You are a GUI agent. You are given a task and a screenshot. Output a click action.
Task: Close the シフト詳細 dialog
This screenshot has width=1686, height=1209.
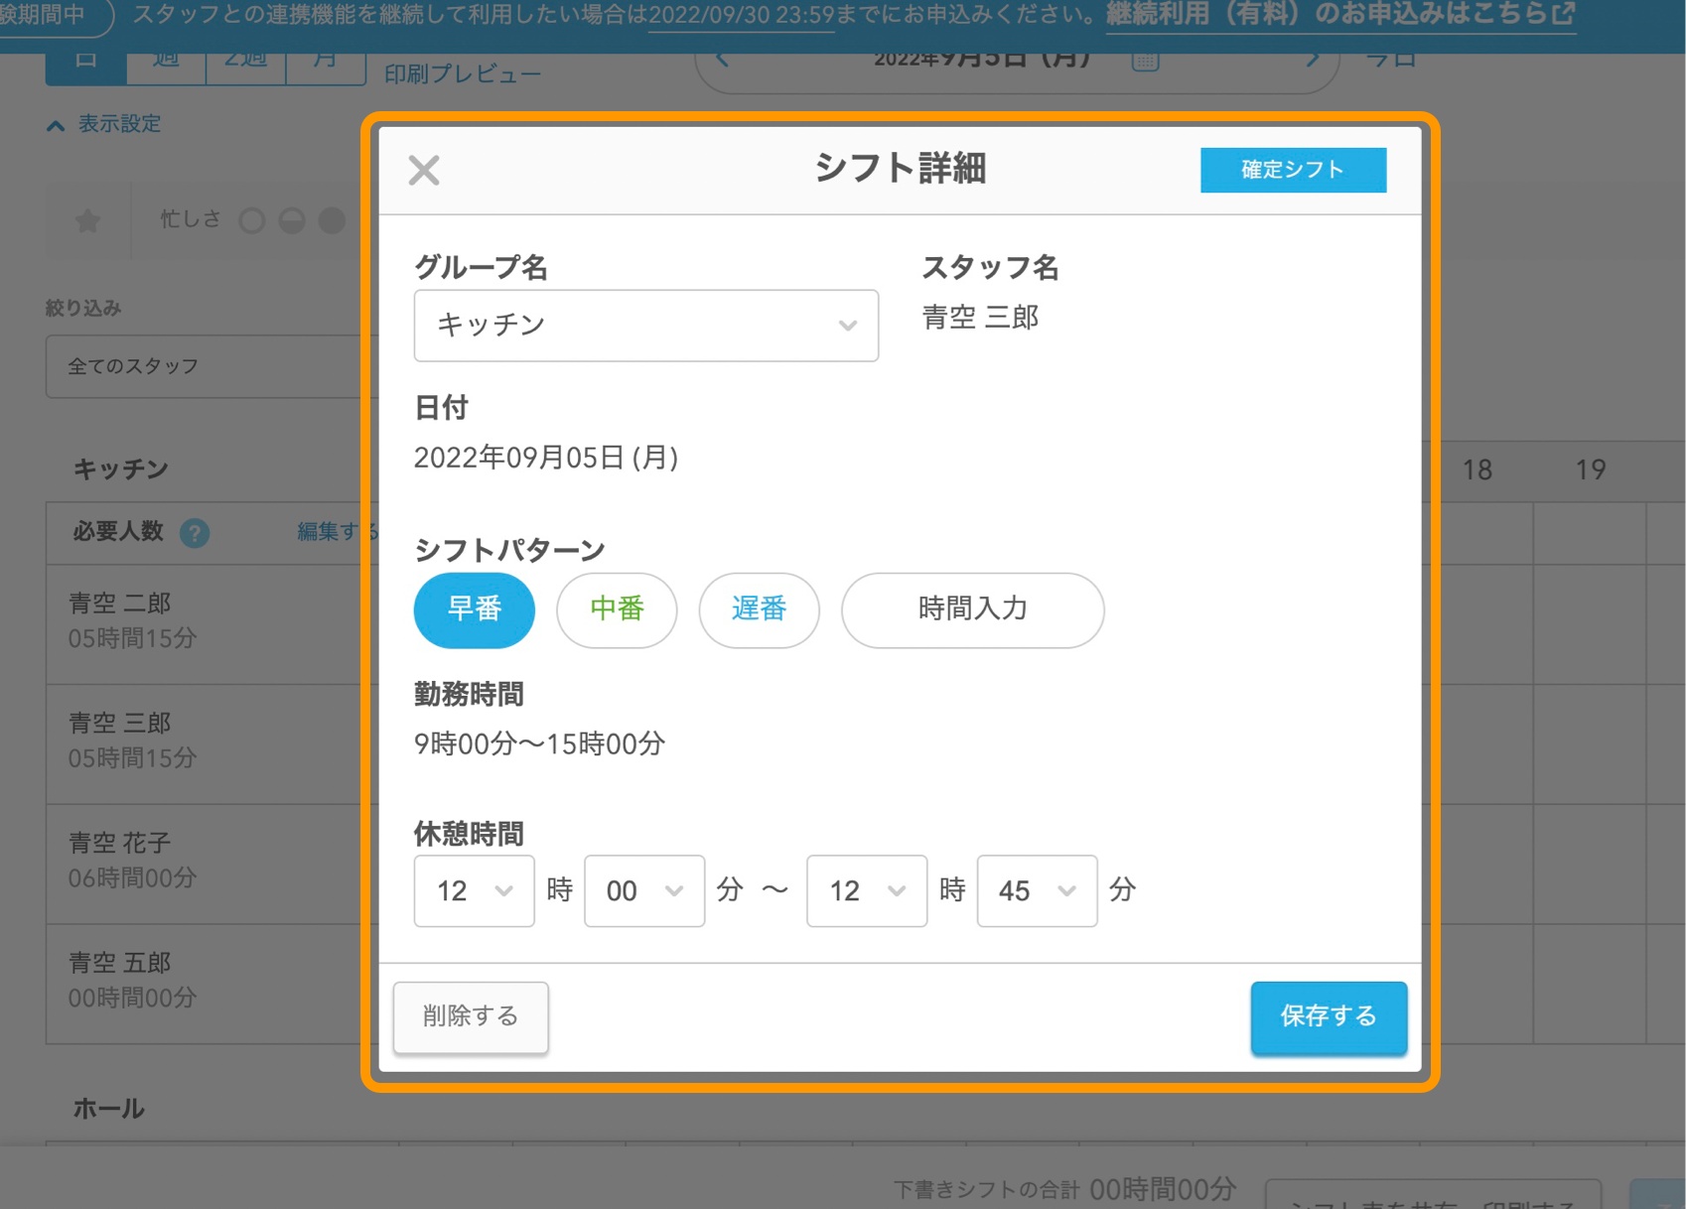423,169
